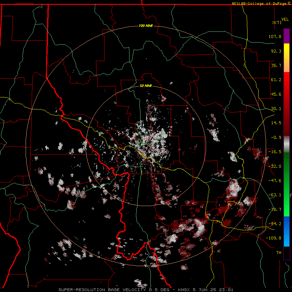
Task: Click the 92.3 velocity scale value
Action: (276, 51)
